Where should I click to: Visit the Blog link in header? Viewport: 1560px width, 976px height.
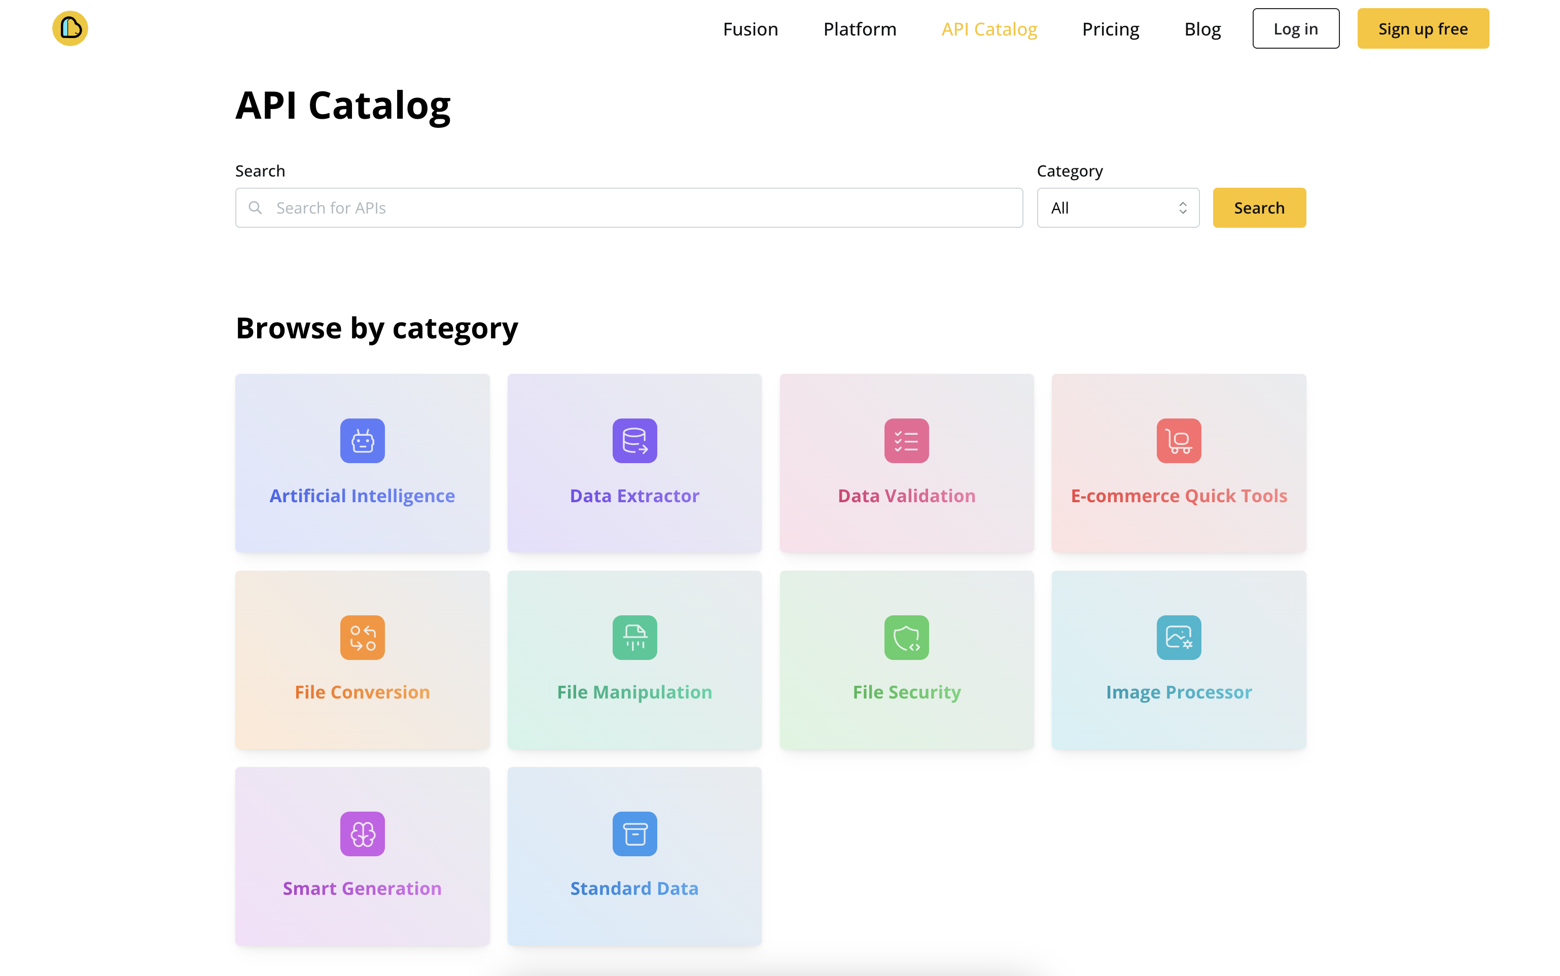click(x=1202, y=29)
